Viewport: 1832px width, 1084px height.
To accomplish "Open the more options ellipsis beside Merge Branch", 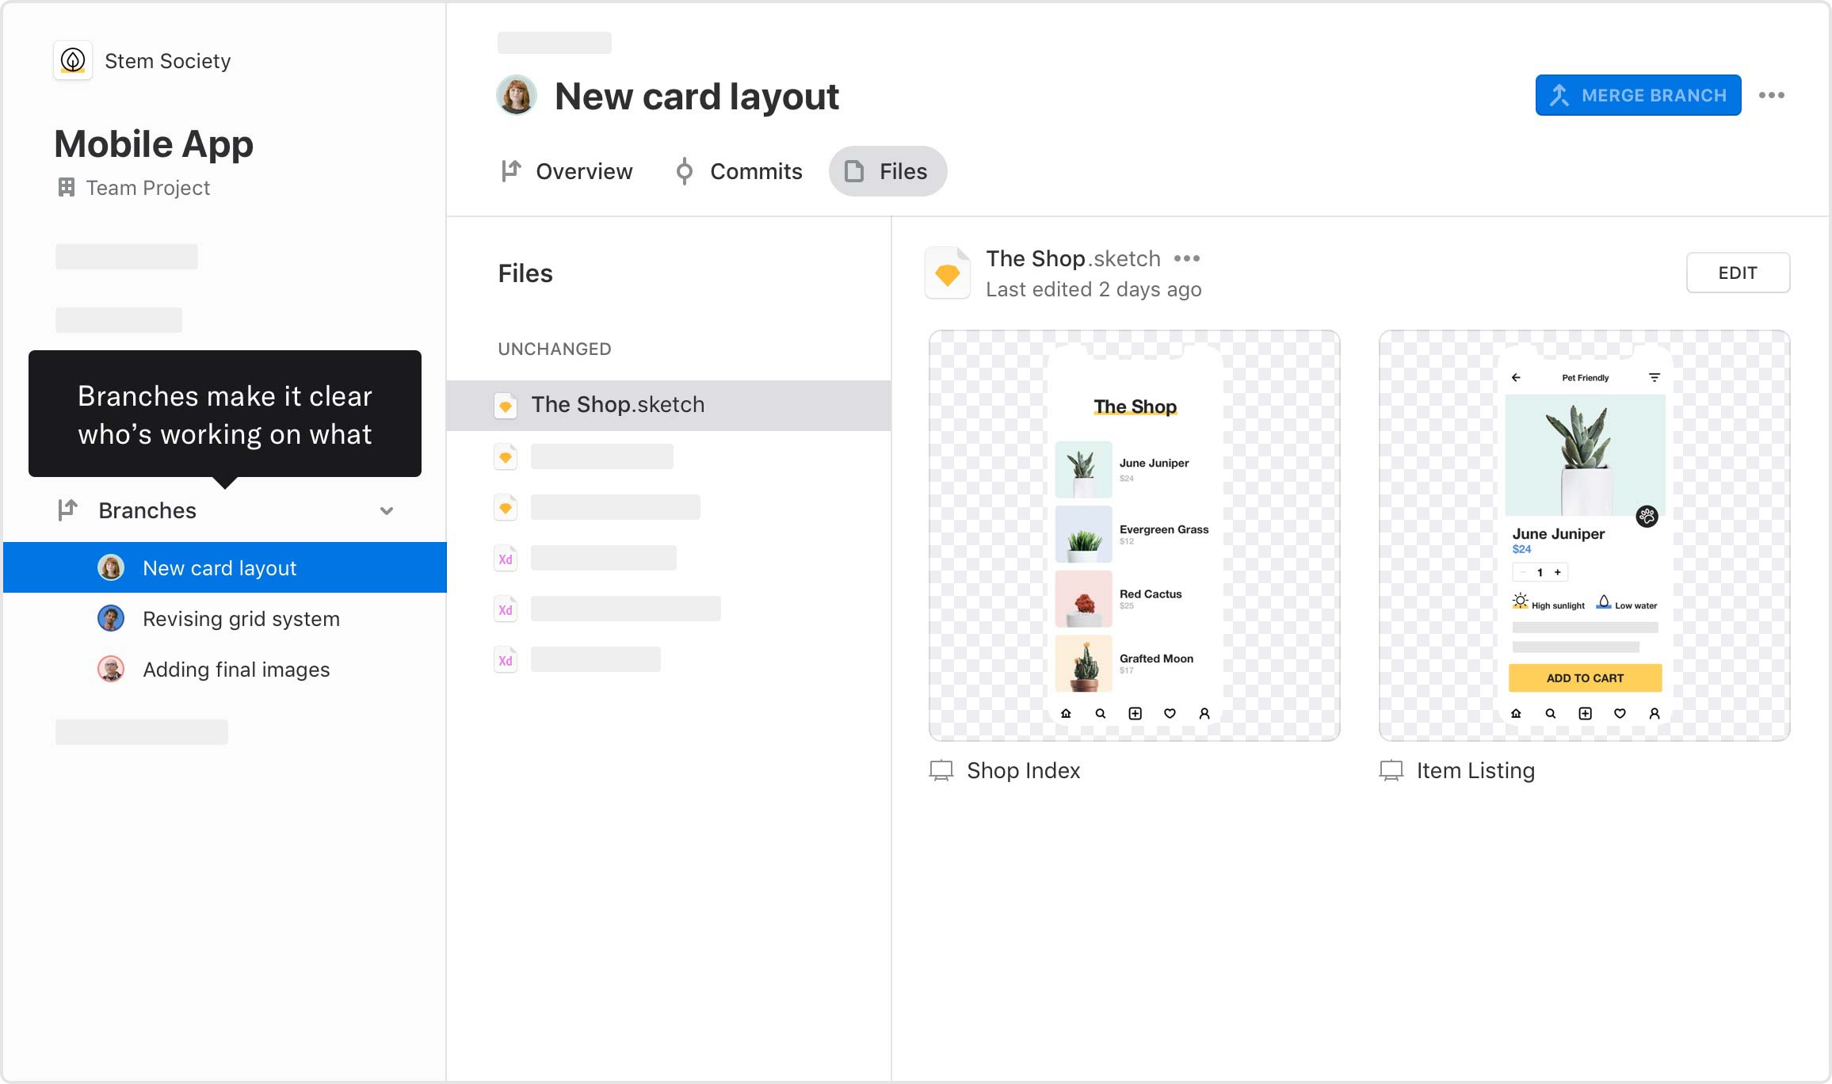I will click(x=1772, y=95).
